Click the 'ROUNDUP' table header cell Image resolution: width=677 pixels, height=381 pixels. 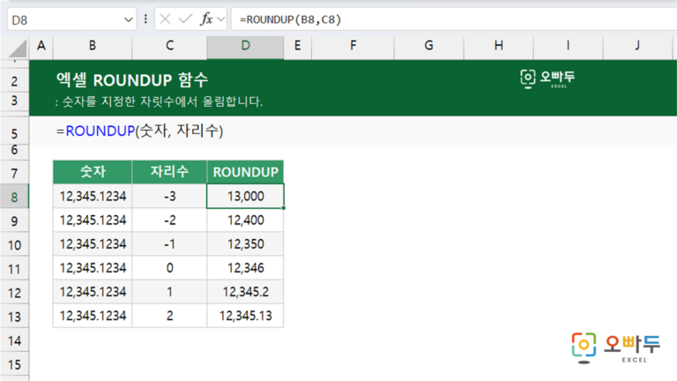[x=245, y=172]
